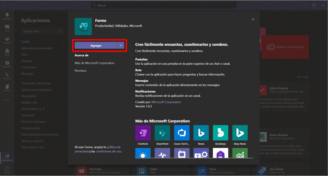Select Más de Microsoft Corporation tab
328x176 pixels.
click(94, 63)
